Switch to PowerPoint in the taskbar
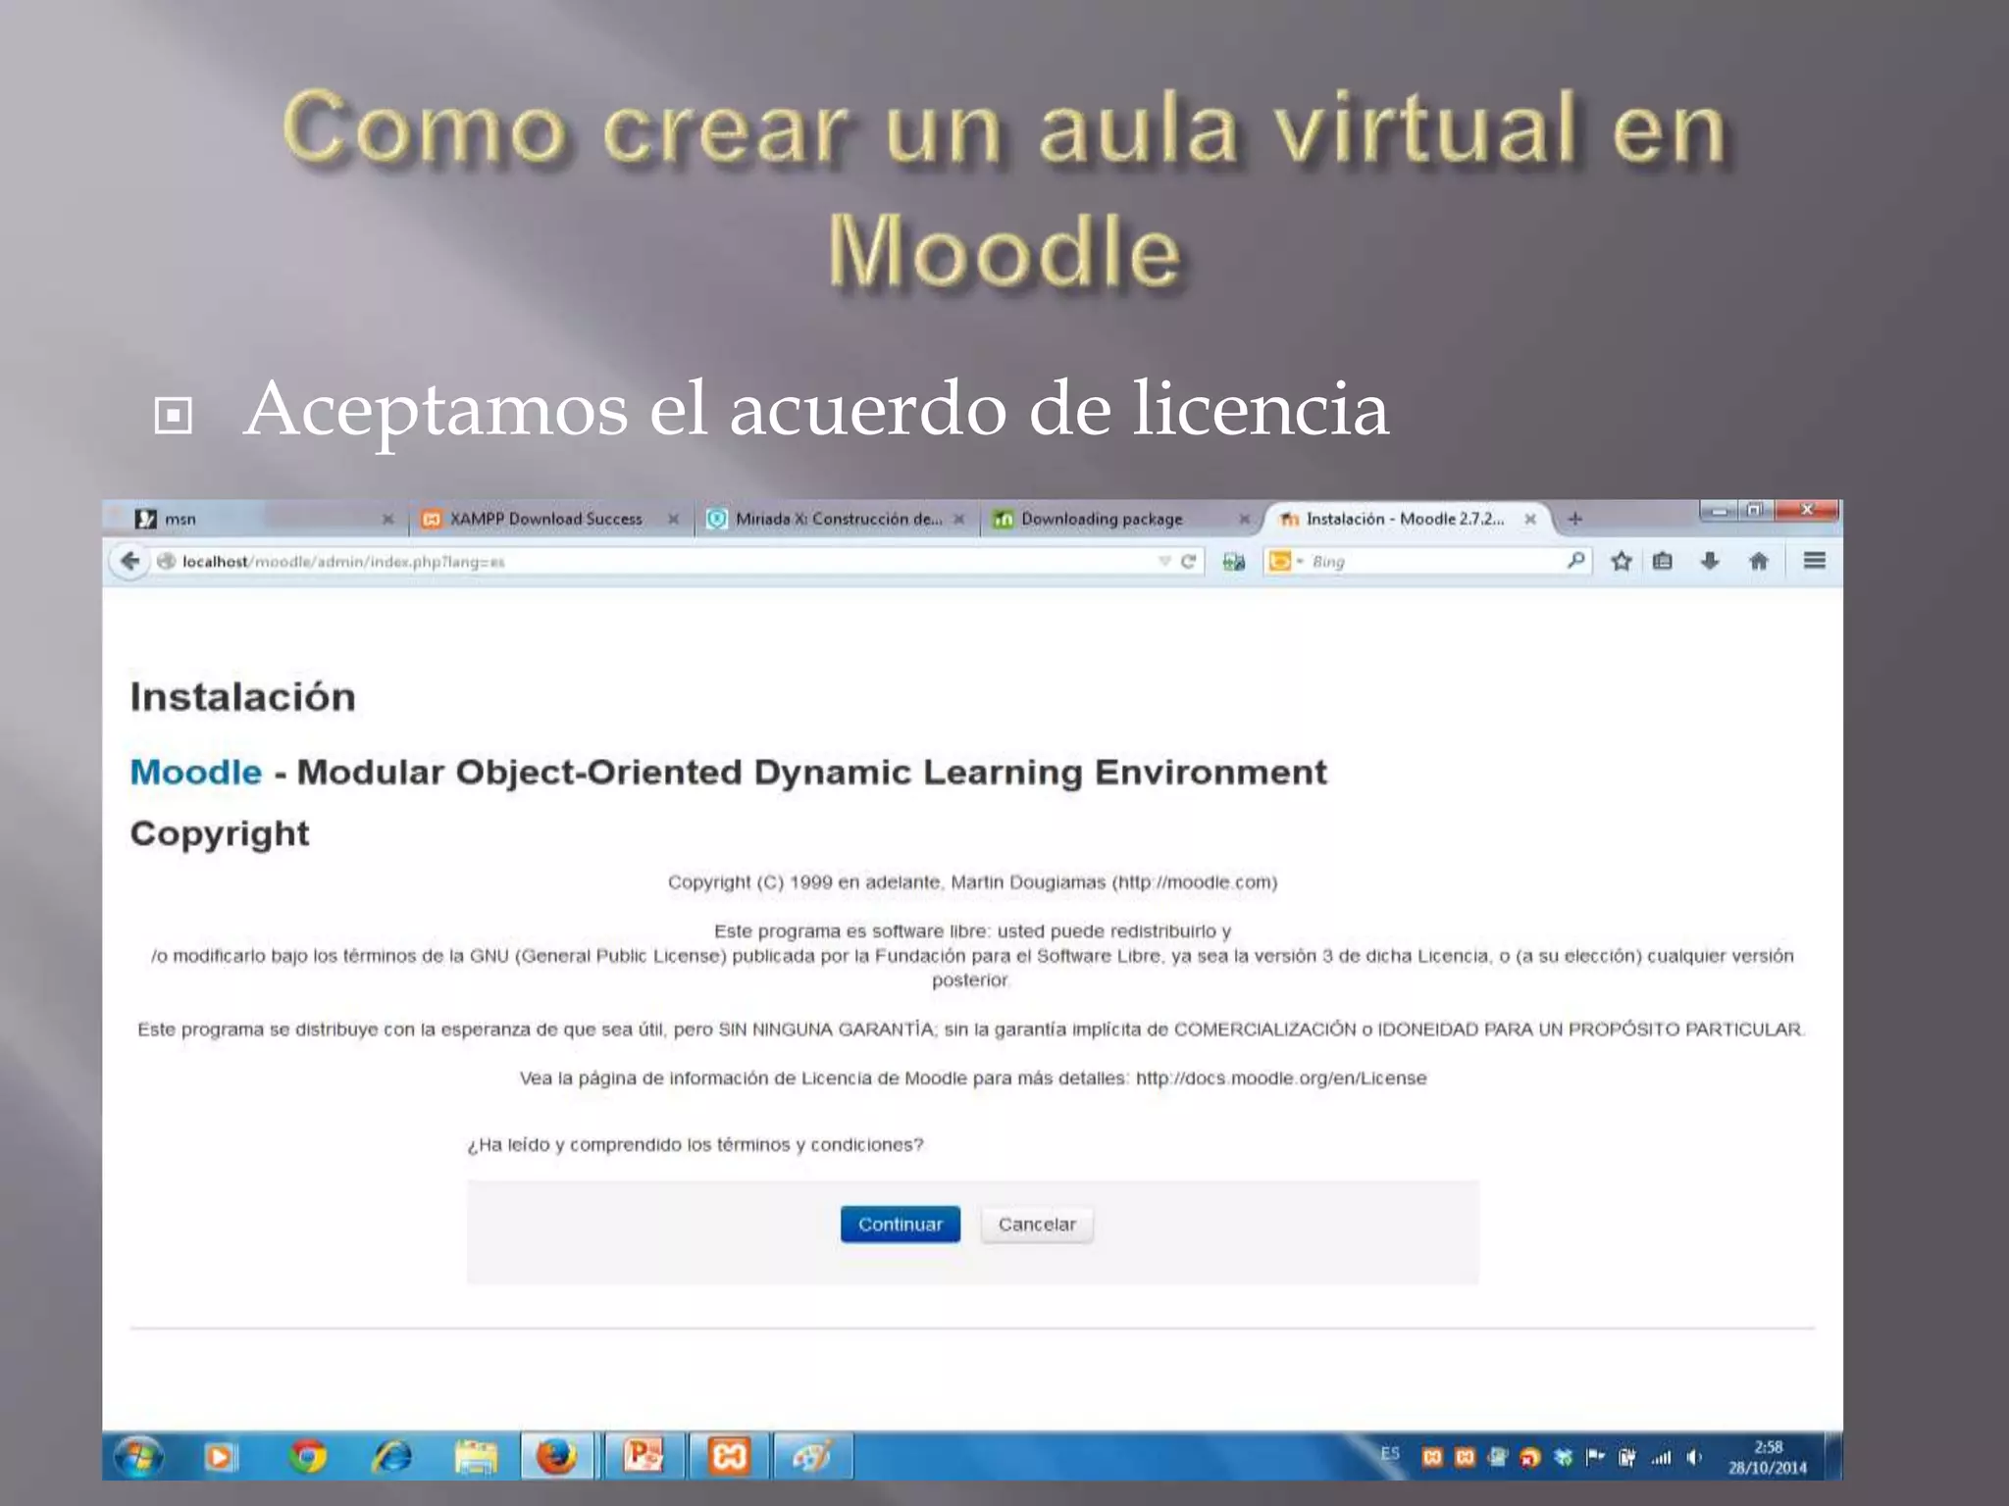 pos(643,1457)
